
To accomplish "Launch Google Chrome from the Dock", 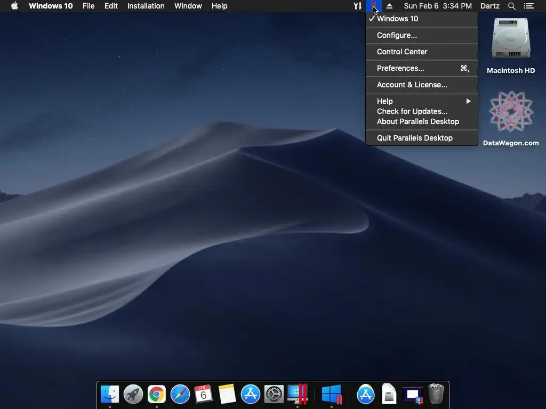I will pos(157,395).
